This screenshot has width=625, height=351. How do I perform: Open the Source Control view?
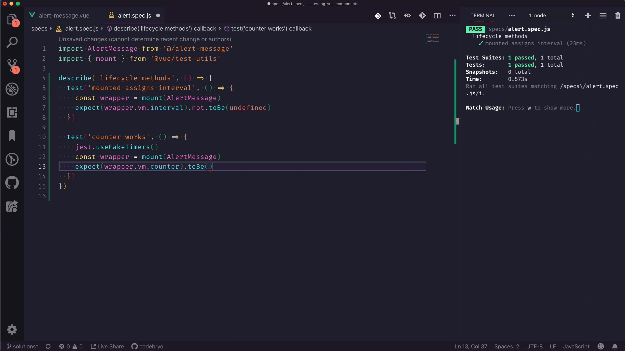pos(12,65)
